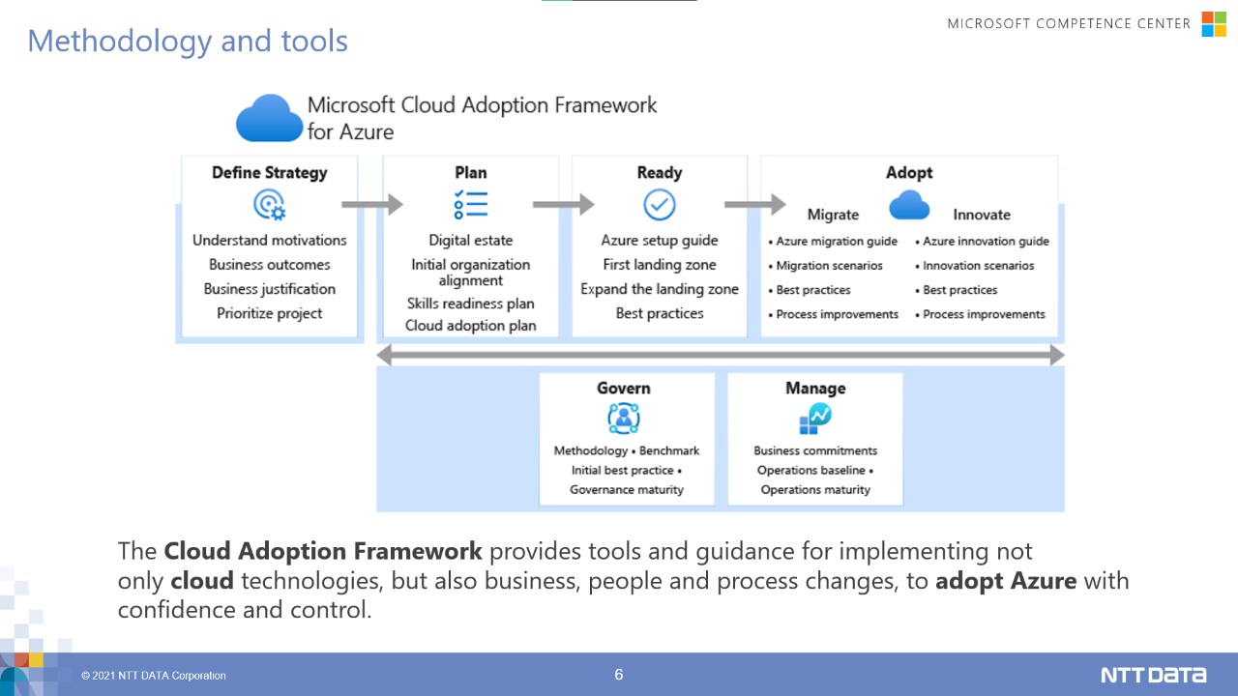Click Skills readiness plan text
1238x696 pixels.
tap(471, 304)
